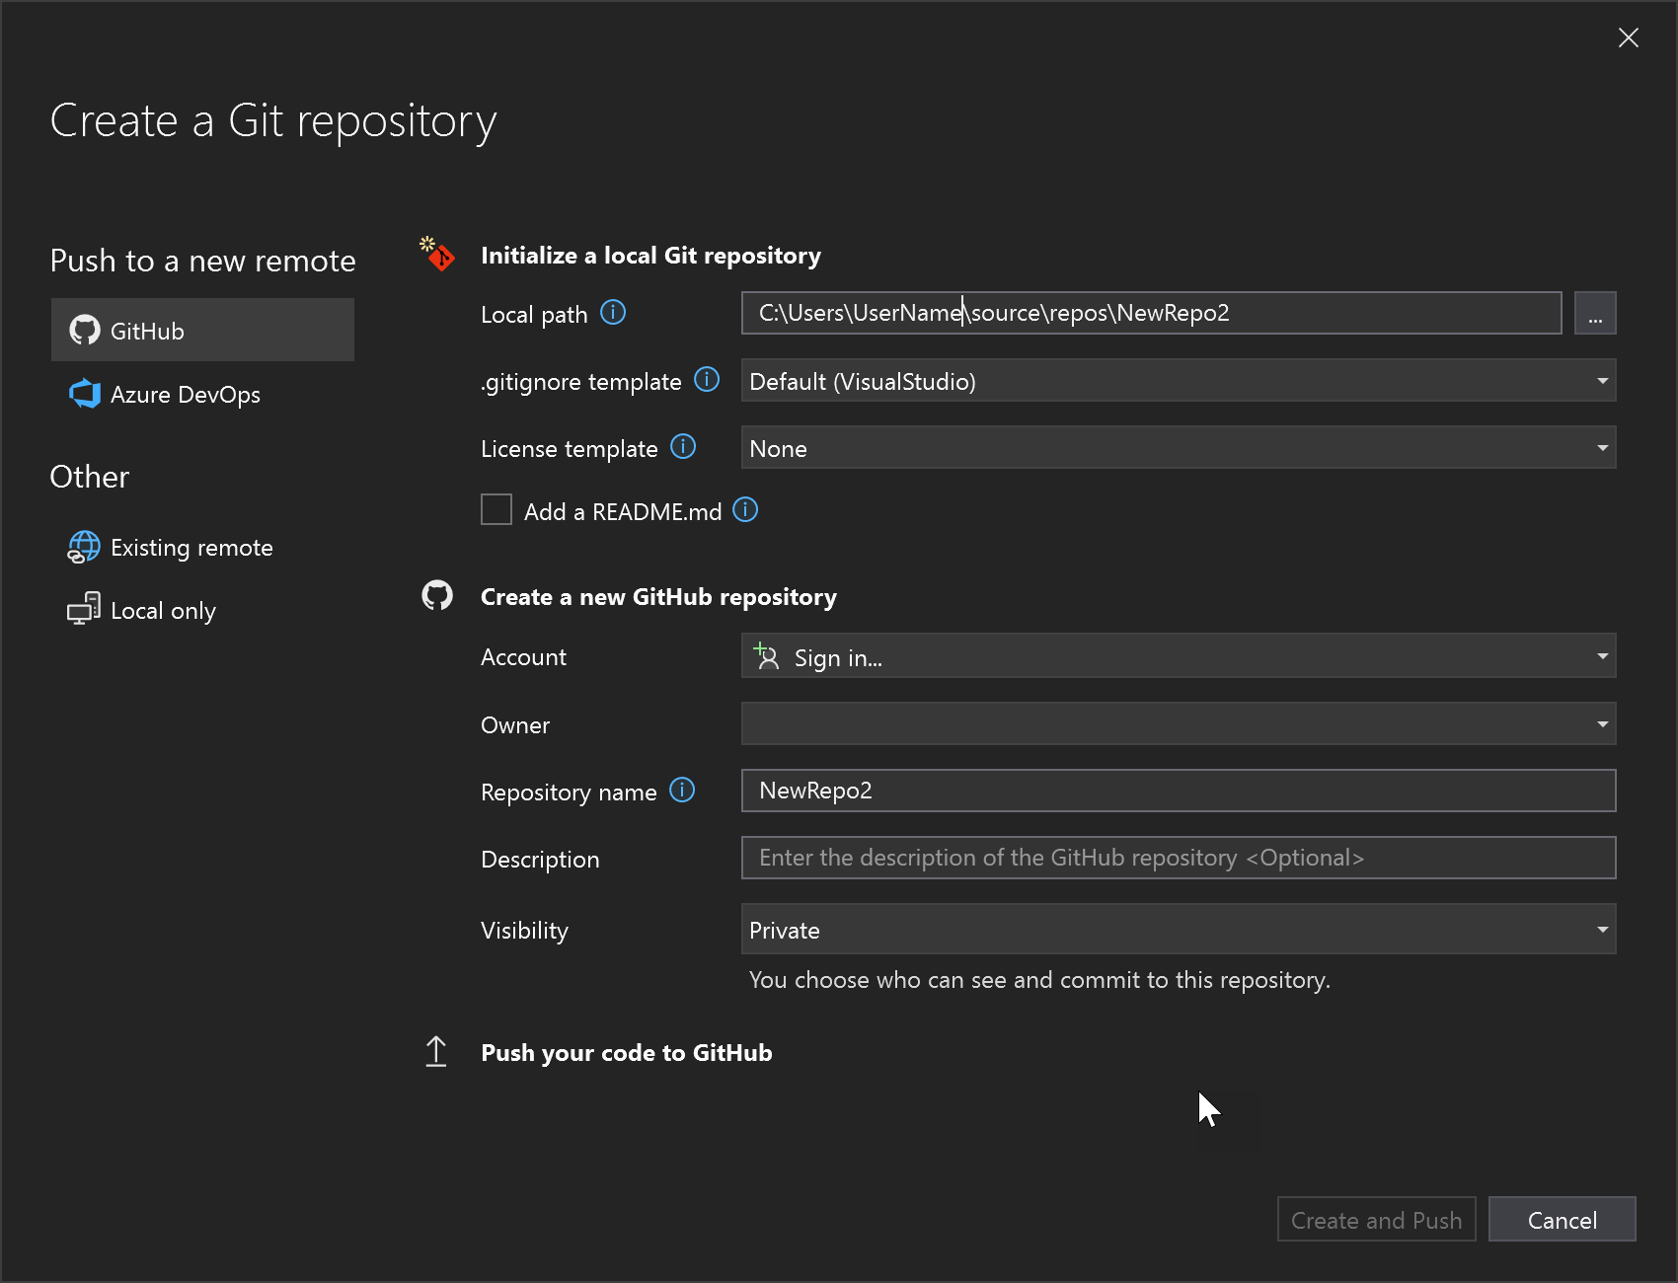Open the License template dropdown
The width and height of the screenshot is (1678, 1283).
(x=1601, y=447)
